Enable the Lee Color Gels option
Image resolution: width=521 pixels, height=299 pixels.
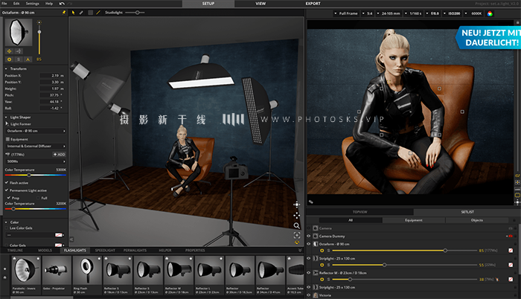point(7,228)
